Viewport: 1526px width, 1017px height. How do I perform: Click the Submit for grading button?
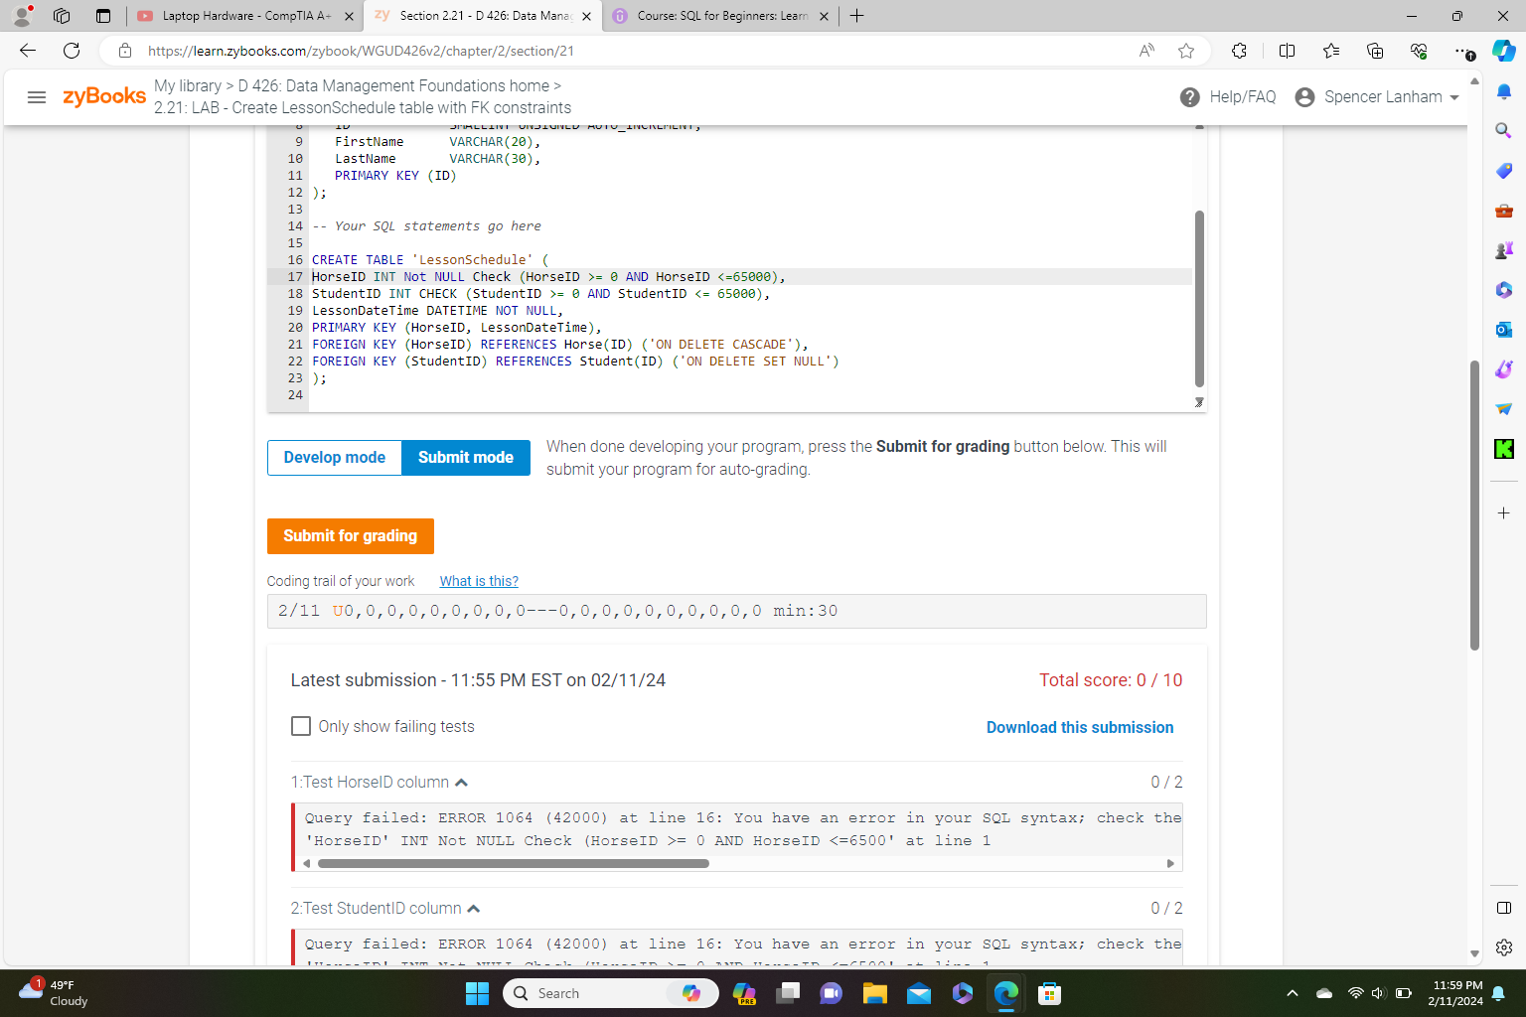[x=350, y=535]
